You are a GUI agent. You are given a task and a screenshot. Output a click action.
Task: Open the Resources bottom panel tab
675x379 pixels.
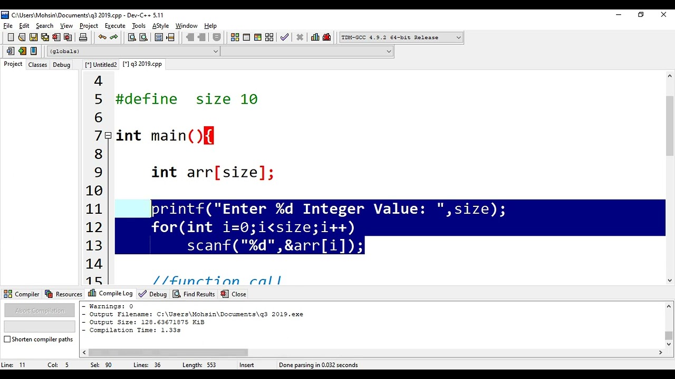(x=64, y=294)
